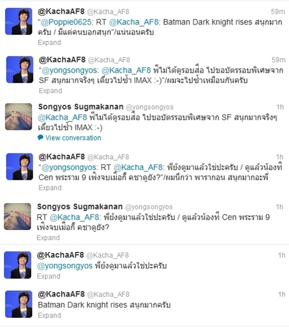Click the @Kacha_AF8 mention in Songyos's IMAX tweet

click(62, 117)
